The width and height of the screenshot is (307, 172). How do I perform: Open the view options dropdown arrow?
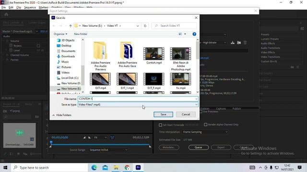185,34
